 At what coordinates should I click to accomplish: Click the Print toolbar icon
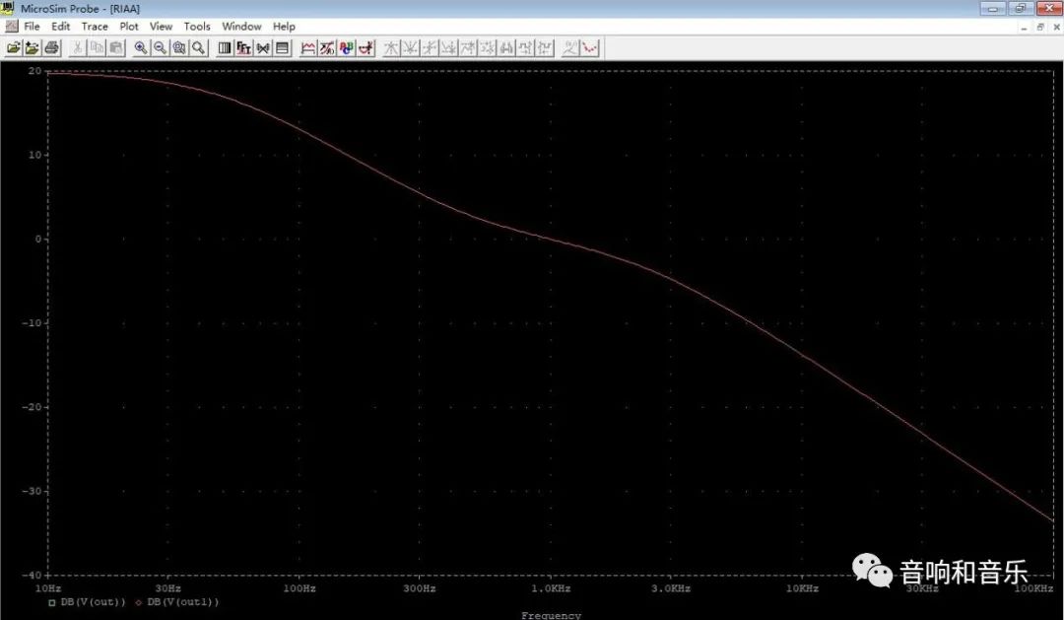tap(52, 47)
